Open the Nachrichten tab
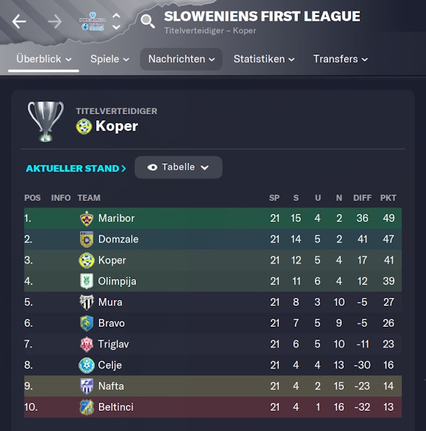426x431 pixels. click(181, 59)
